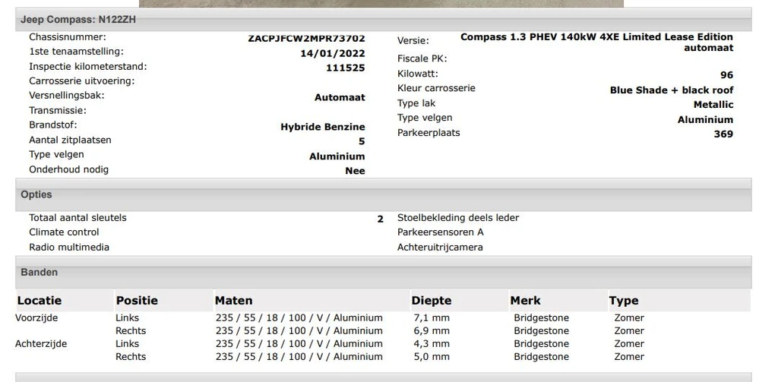Screen dimensions: 778x382
Task: Click Links position in Voorzijde row
Action: (128, 318)
